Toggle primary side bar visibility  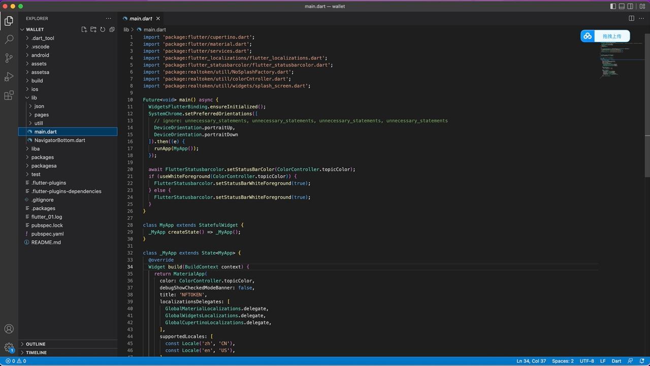(613, 6)
